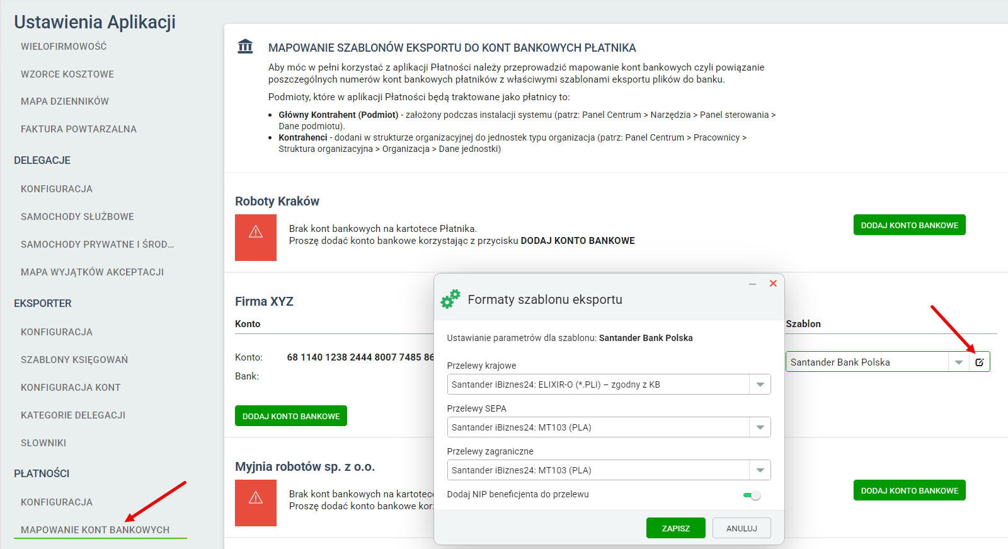Image resolution: width=1008 pixels, height=549 pixels.
Task: Open Szablony księgowań in the sidebar
Action: pos(74,360)
